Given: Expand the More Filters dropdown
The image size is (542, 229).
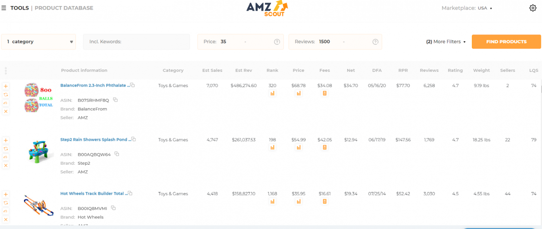Looking at the screenshot, I should click(446, 42).
